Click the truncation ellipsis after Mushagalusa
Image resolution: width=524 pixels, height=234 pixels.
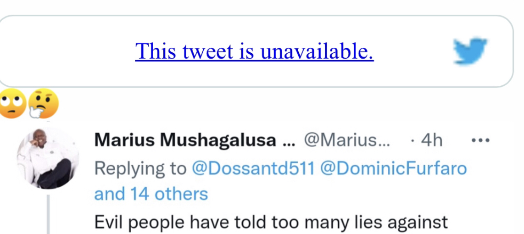pos(289,141)
